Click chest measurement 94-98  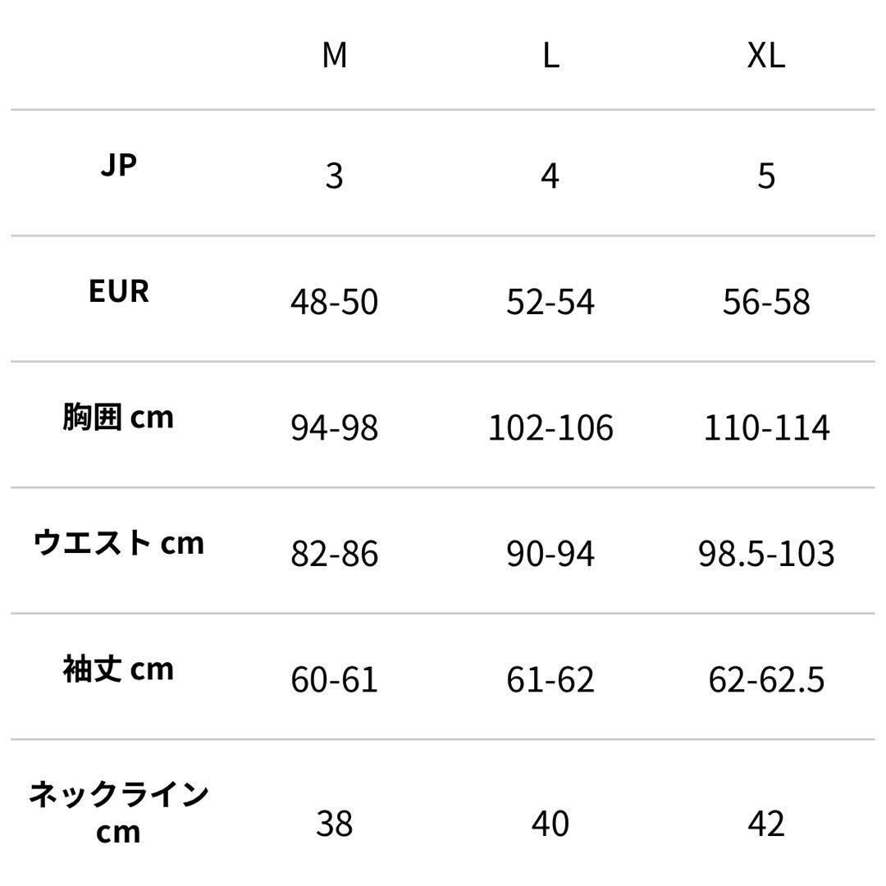tap(334, 428)
